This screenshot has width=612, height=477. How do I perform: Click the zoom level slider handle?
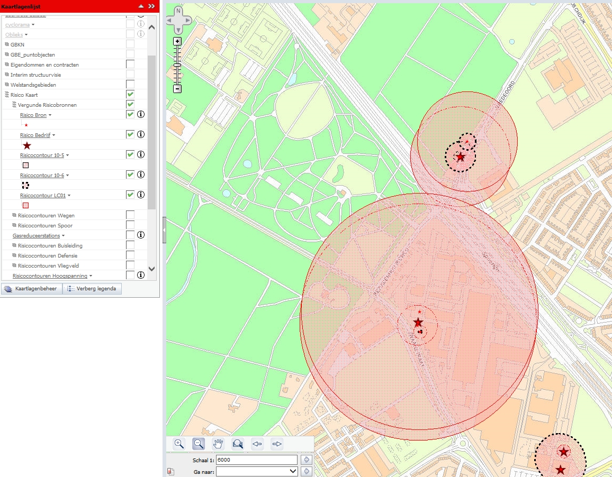click(x=177, y=65)
